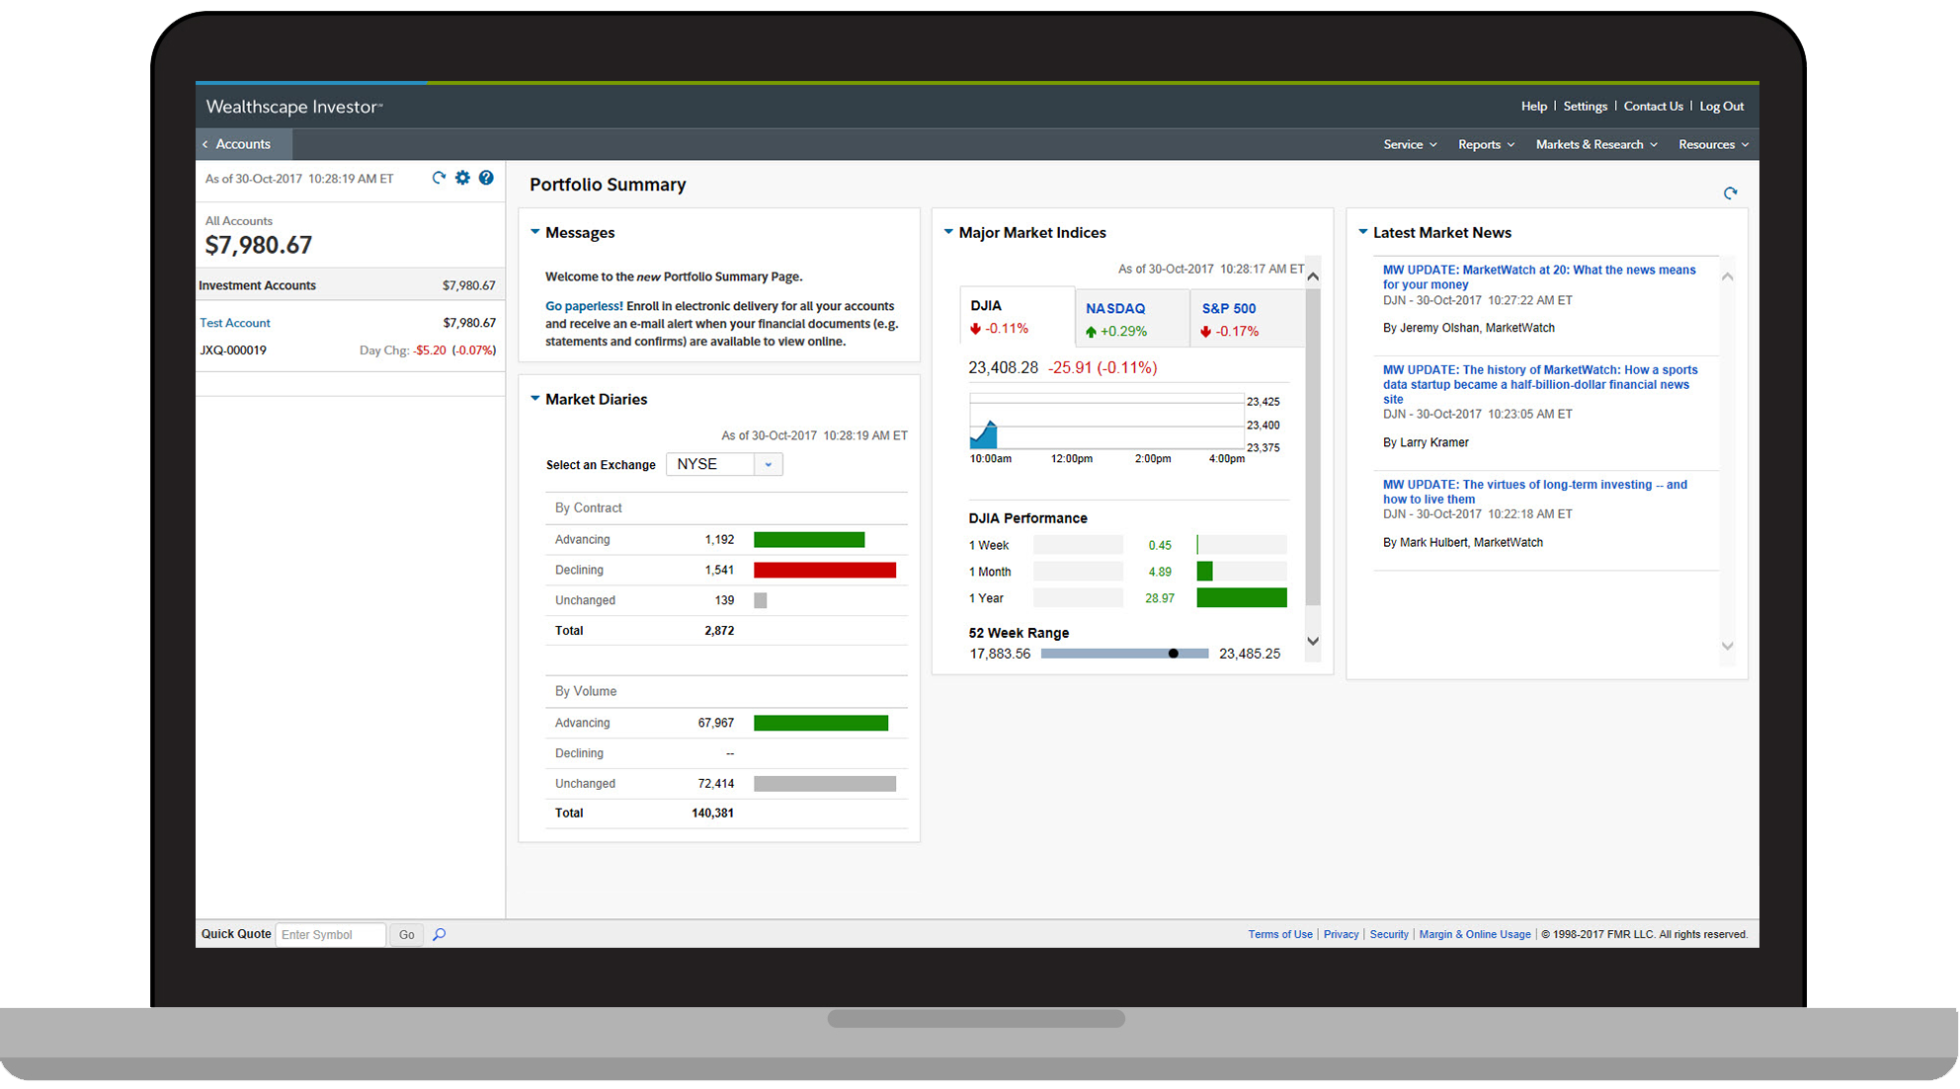Viewport: 1960px width, 1089px height.
Task: Open the NYSE exchange dropdown
Action: (x=768, y=464)
